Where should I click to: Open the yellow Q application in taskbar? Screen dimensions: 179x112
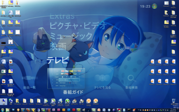tap(34, 110)
